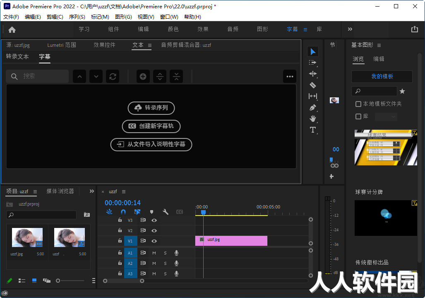Click 从文件导入说明性字幕 button
Viewport: 425px width, 298px height.
pos(151,144)
